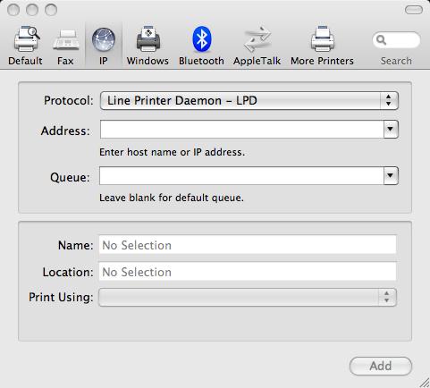Select the Fax machine toolbar icon

pos(65,40)
